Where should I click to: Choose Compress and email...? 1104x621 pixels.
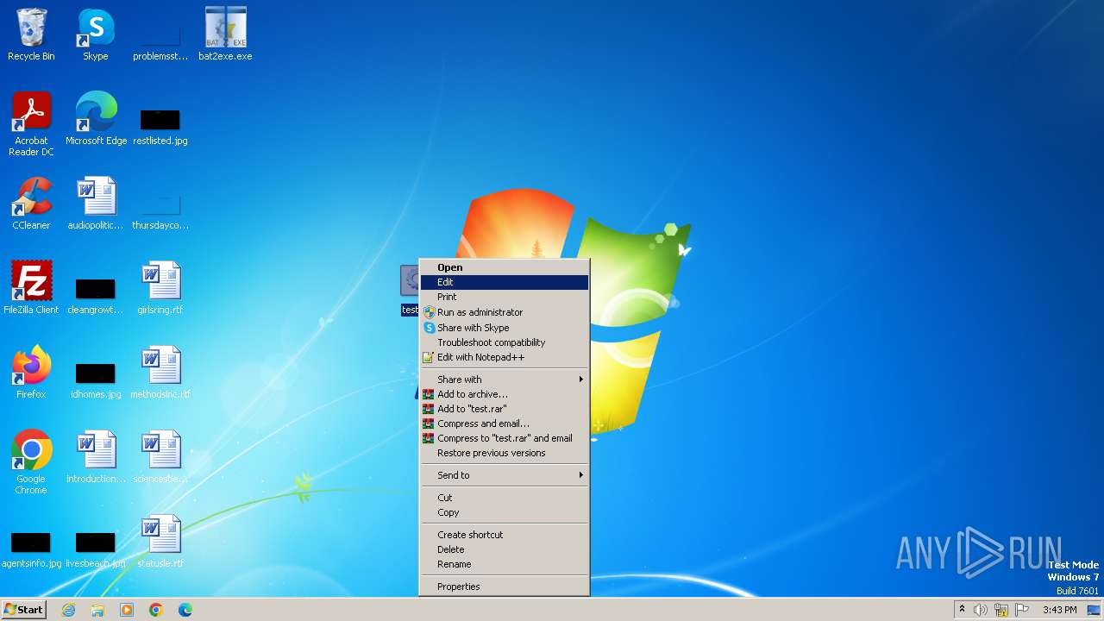point(505,423)
